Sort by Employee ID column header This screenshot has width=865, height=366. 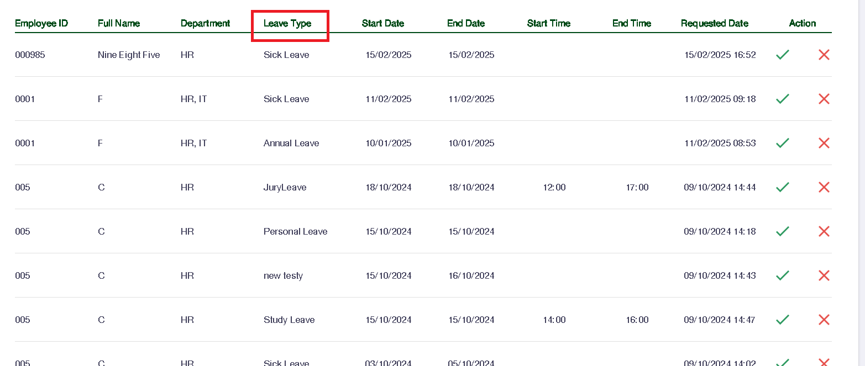tap(41, 23)
